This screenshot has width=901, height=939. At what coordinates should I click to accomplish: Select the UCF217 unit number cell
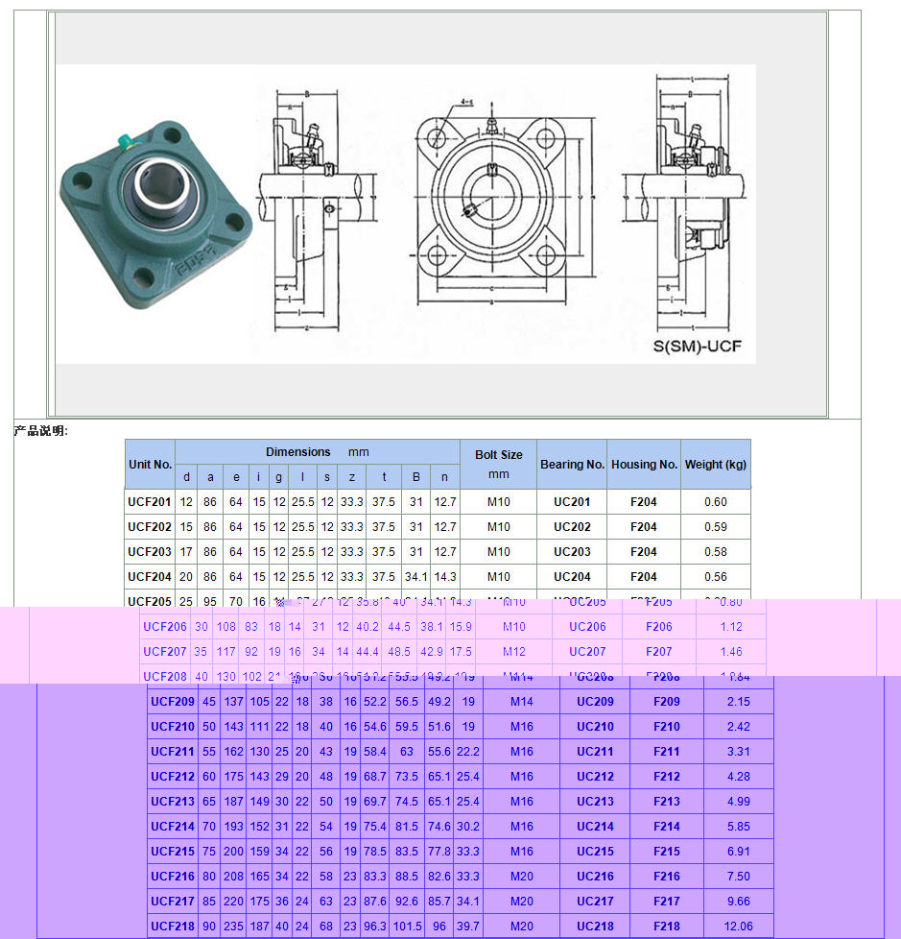(173, 902)
